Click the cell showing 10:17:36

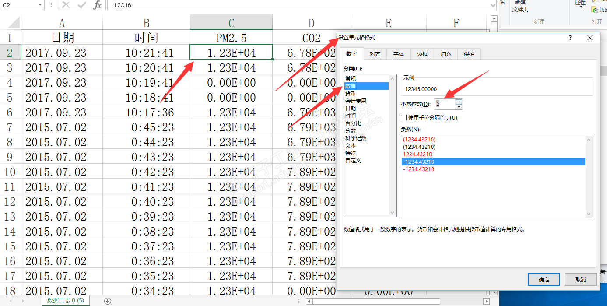146,113
